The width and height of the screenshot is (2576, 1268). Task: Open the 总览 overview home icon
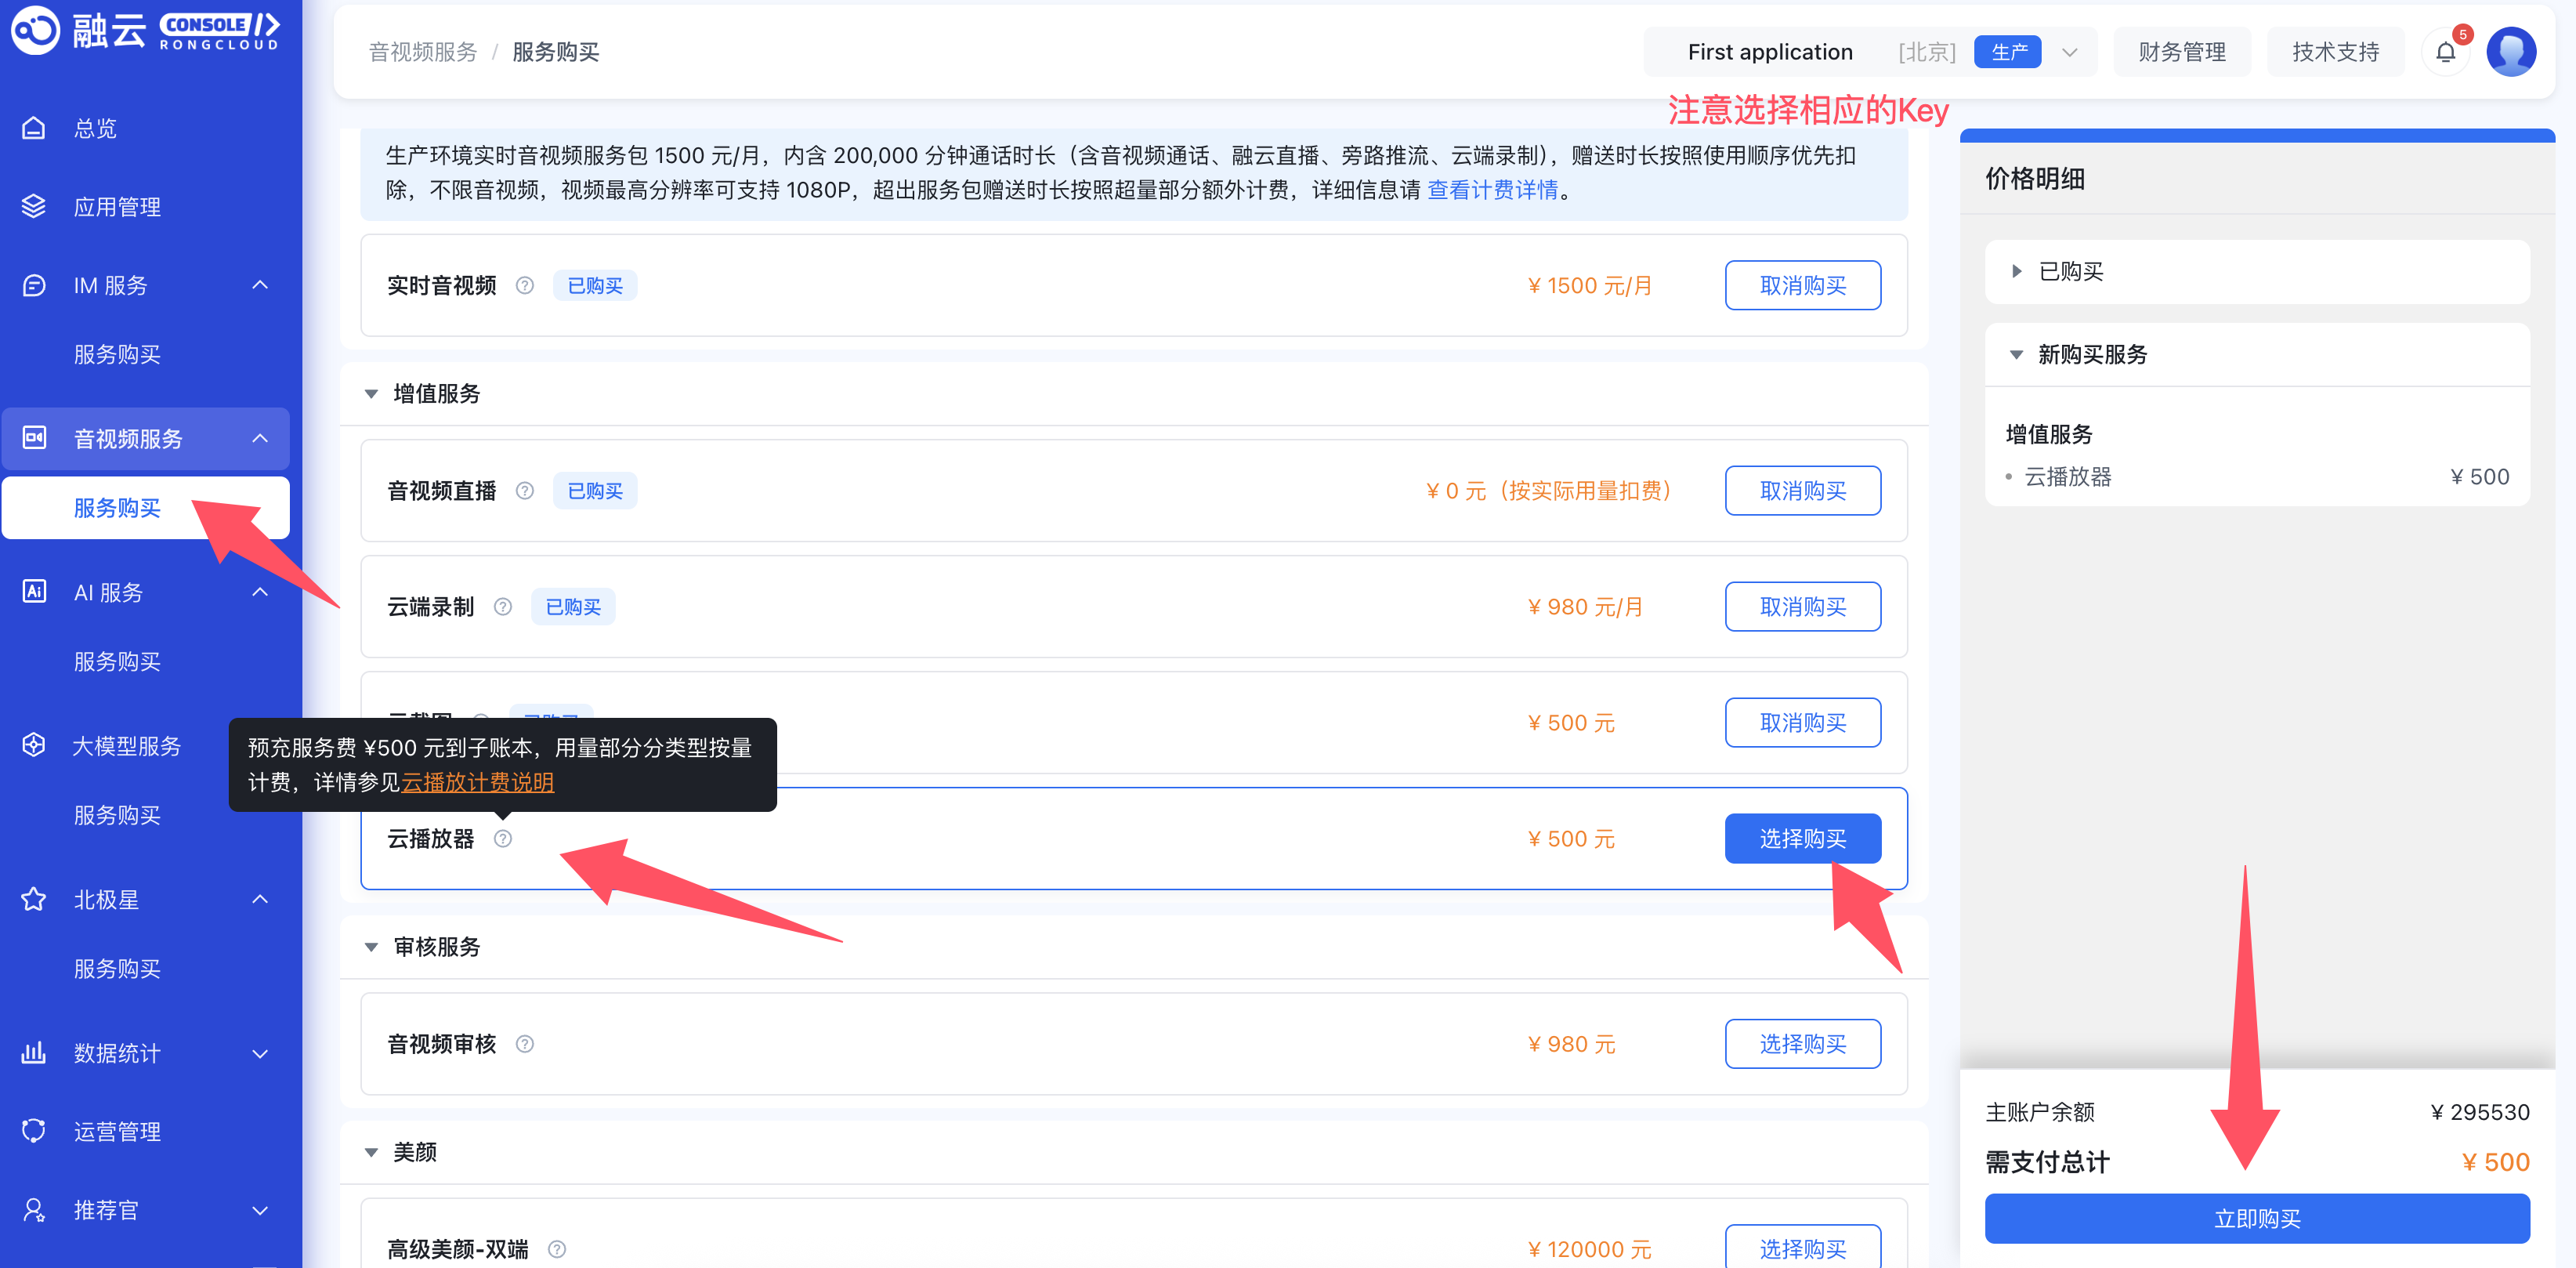click(x=34, y=128)
